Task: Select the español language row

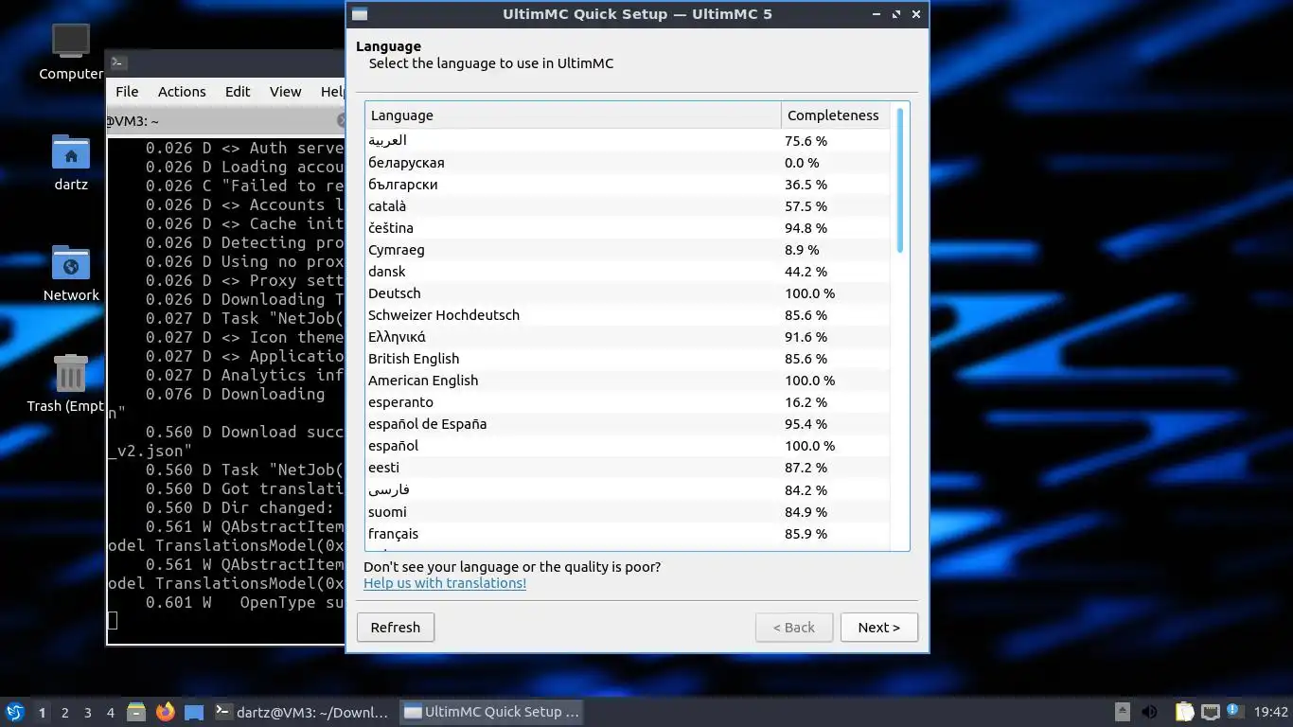Action: (x=627, y=446)
